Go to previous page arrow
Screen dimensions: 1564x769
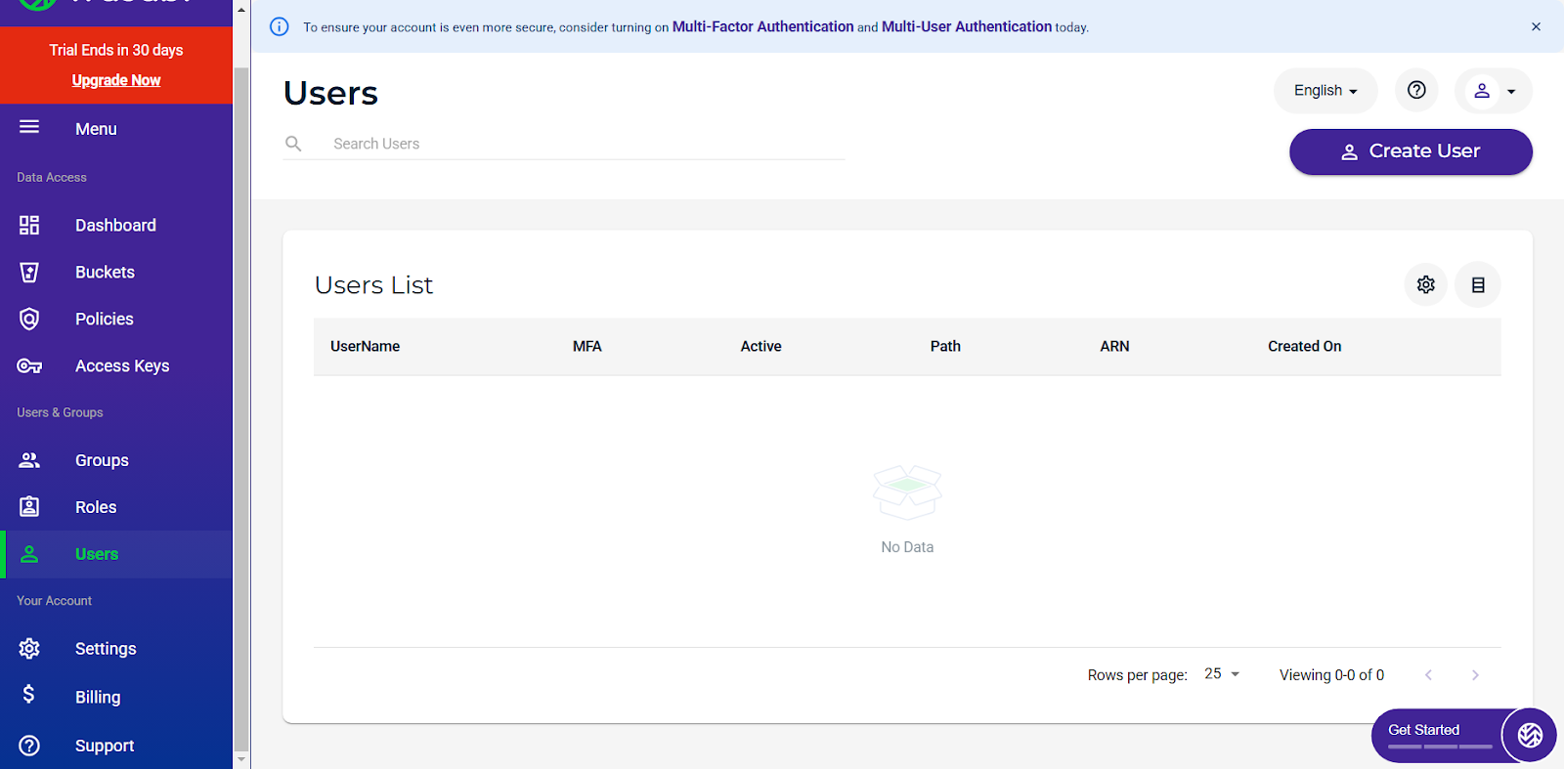(x=1428, y=675)
